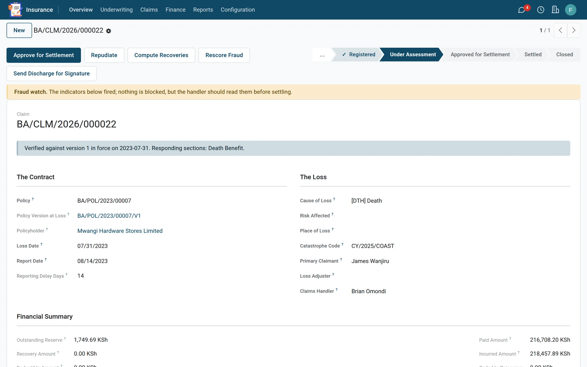Screen dimensions: 587x367
Task: Click help mark next to Paid Amount
Action: click(510, 338)
